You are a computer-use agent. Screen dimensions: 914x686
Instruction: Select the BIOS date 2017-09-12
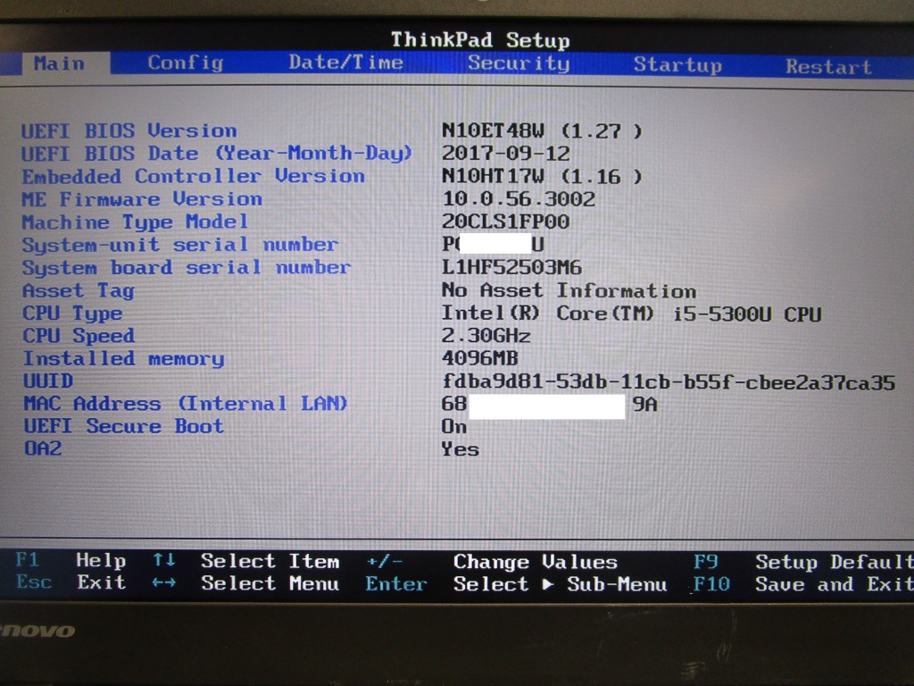[505, 154]
